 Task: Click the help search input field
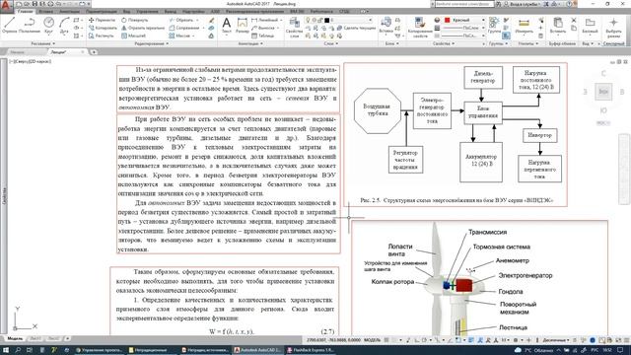tap(464, 4)
